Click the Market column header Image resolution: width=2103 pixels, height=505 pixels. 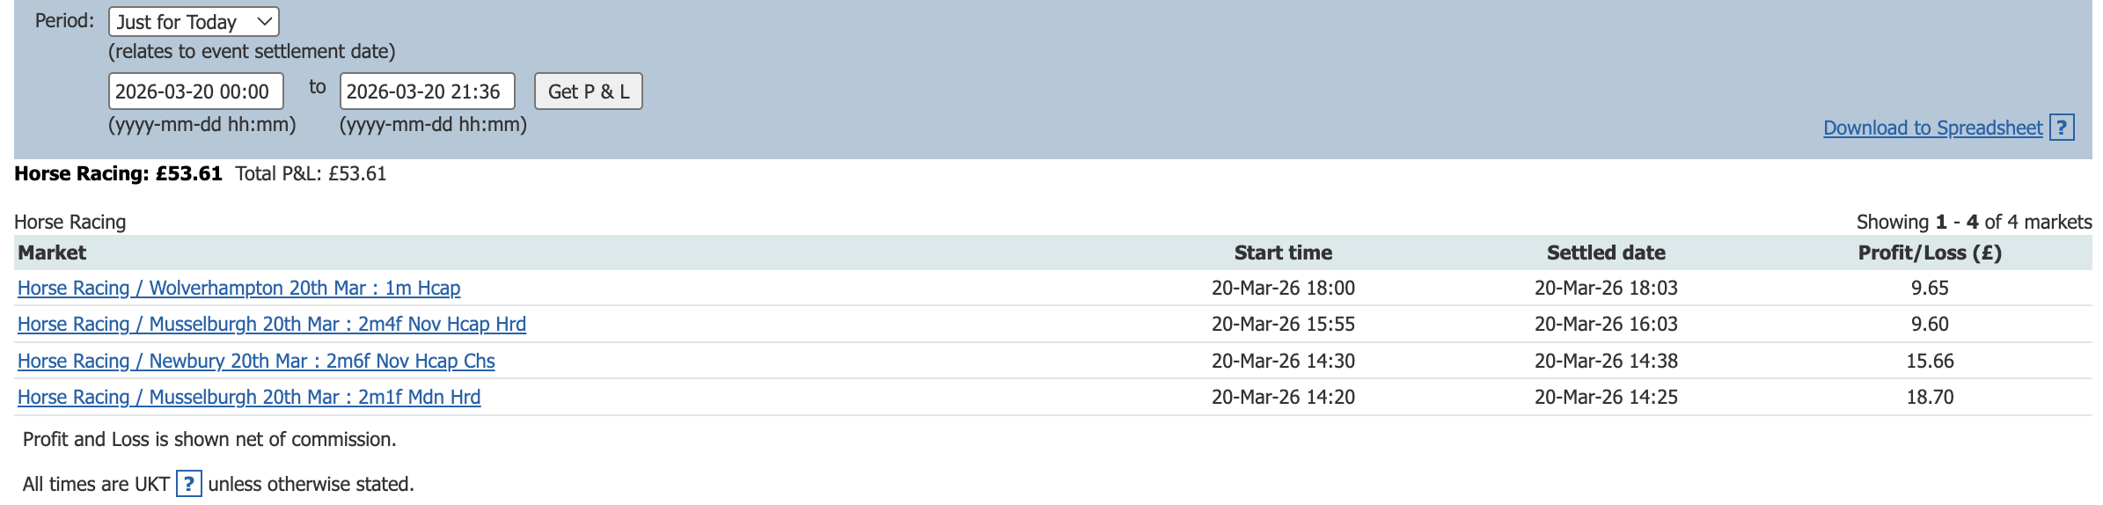(x=52, y=253)
